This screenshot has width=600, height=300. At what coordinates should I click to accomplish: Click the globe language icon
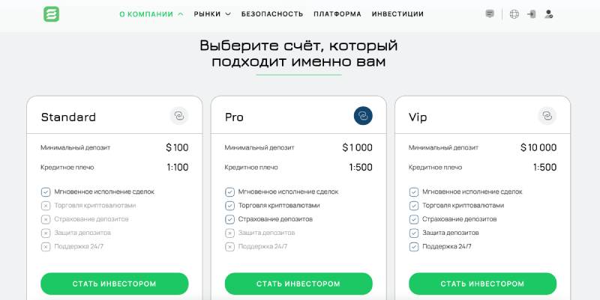pos(514,13)
